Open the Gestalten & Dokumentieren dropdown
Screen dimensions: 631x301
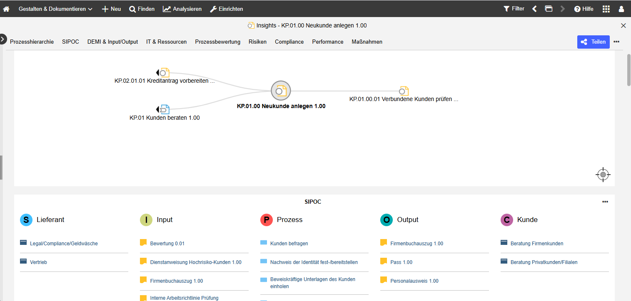coord(55,9)
